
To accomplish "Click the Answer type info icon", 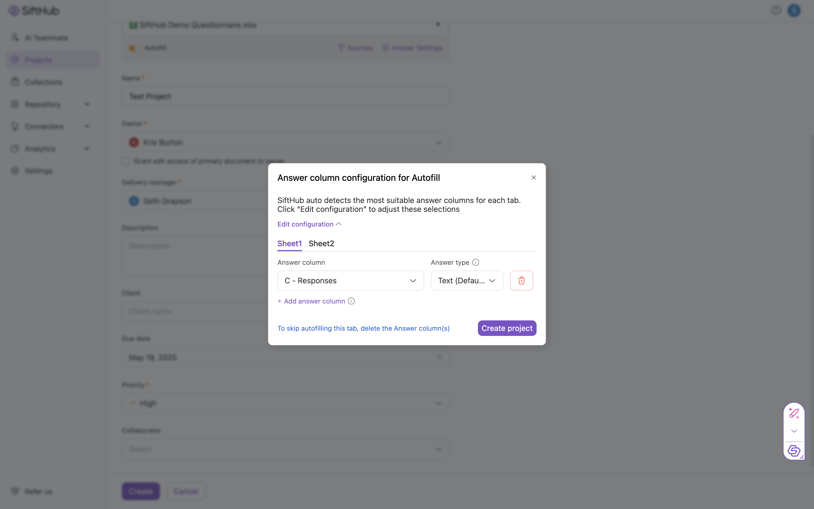I will click(x=475, y=262).
